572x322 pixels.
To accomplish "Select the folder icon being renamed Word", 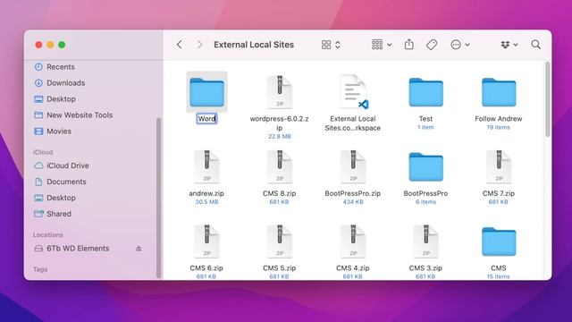I will [x=206, y=92].
